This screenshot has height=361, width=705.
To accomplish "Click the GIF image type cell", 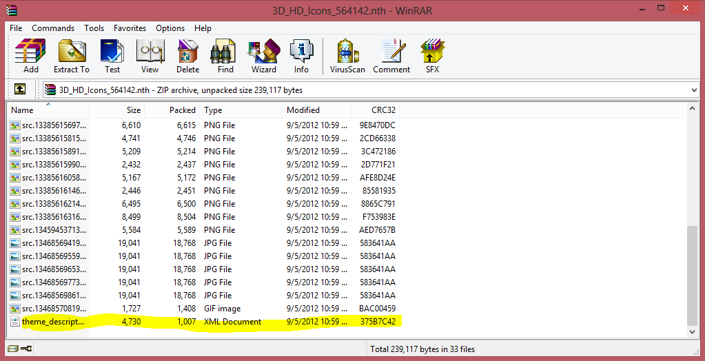I will (222, 309).
